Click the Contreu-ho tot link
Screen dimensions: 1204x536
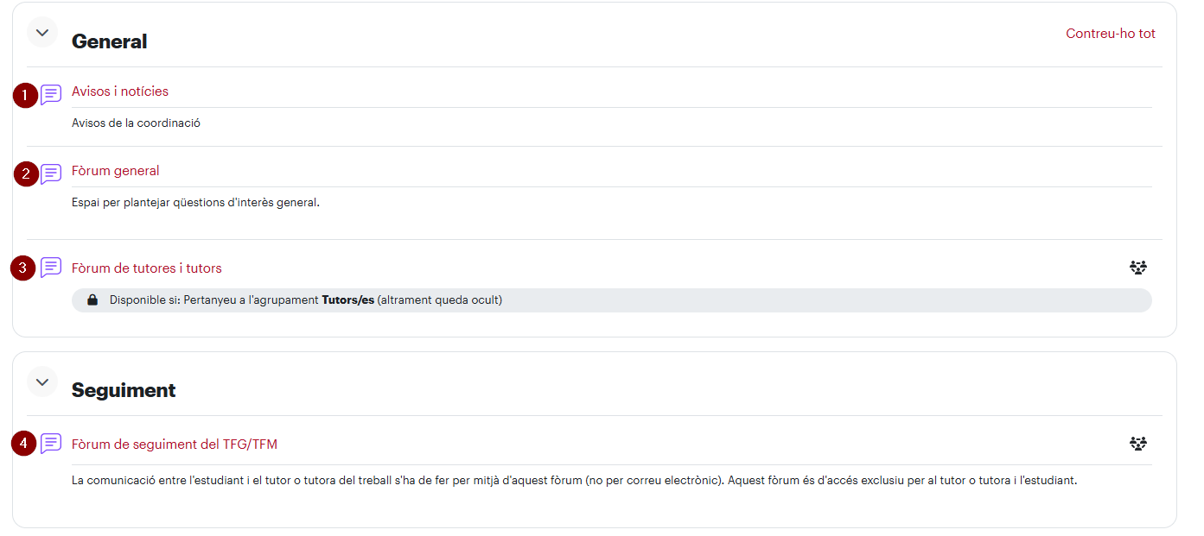point(1111,34)
